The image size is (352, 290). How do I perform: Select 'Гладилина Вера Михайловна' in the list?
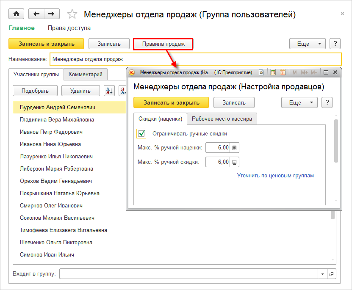click(x=57, y=120)
